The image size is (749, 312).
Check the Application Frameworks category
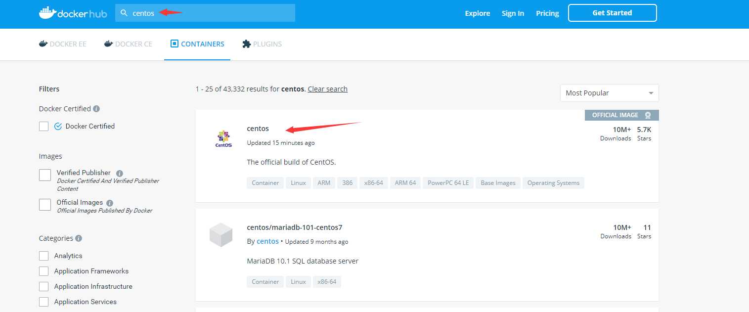(x=44, y=271)
